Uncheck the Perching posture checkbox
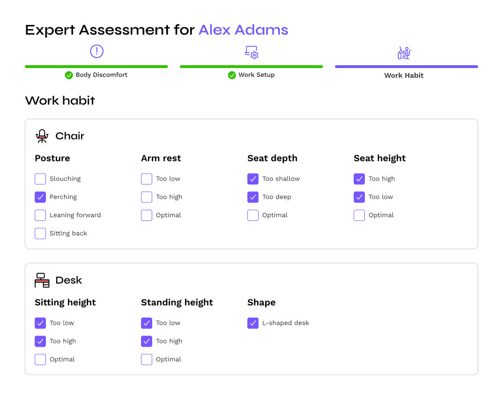The width and height of the screenshot is (503, 411). coord(40,197)
